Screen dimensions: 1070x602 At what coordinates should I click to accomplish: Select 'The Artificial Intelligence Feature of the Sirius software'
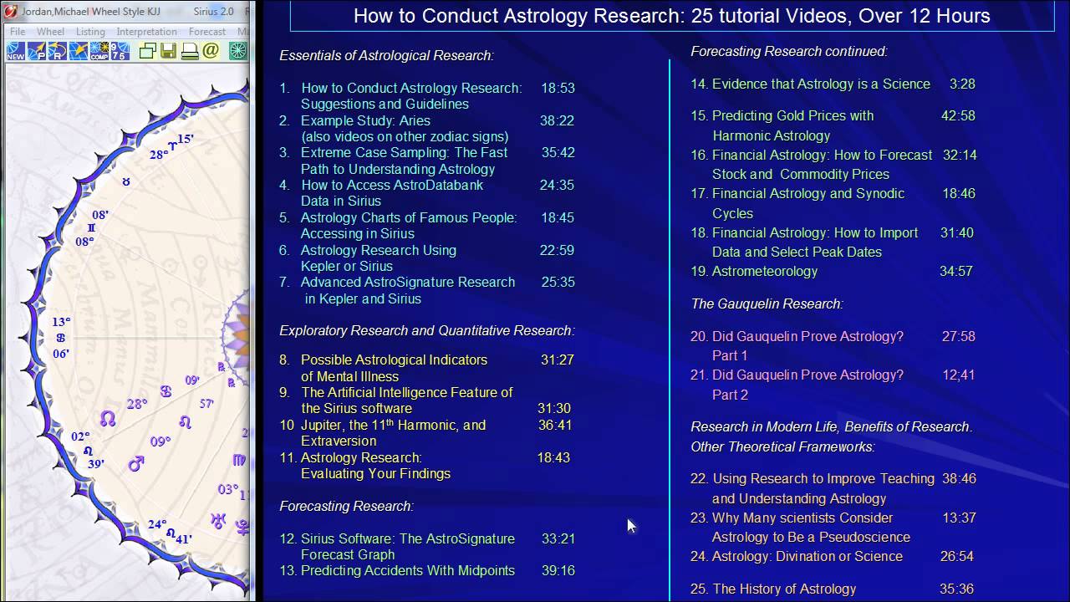click(407, 400)
